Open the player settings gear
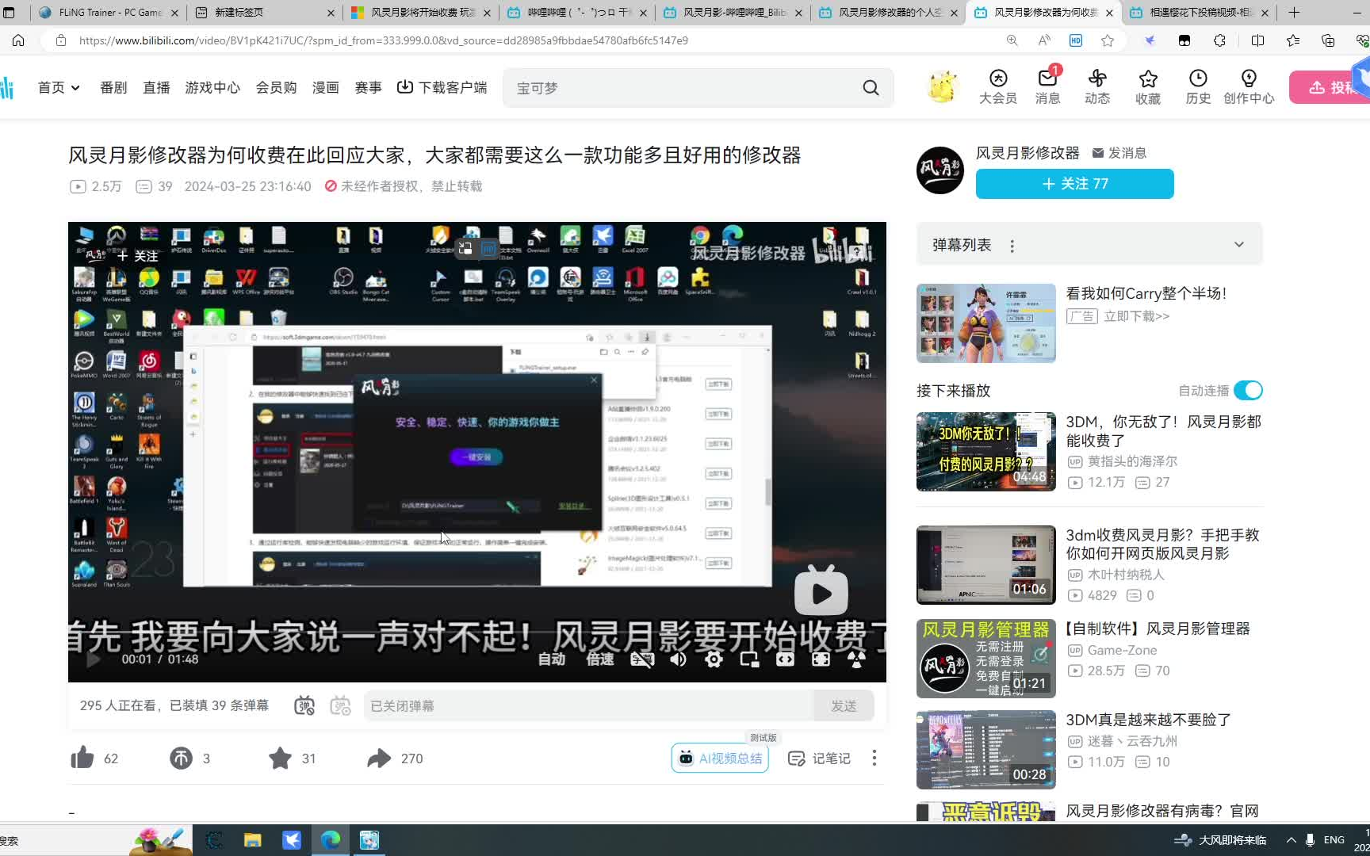Viewport: 1370px width, 856px height. tap(714, 659)
